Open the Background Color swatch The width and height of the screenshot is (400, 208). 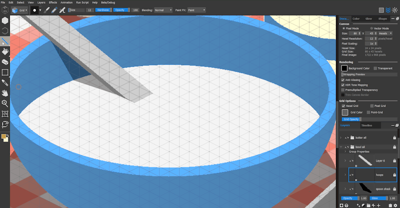click(344, 68)
